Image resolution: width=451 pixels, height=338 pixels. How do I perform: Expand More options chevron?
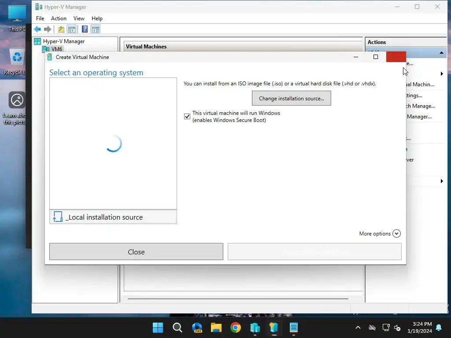pyautogui.click(x=396, y=233)
